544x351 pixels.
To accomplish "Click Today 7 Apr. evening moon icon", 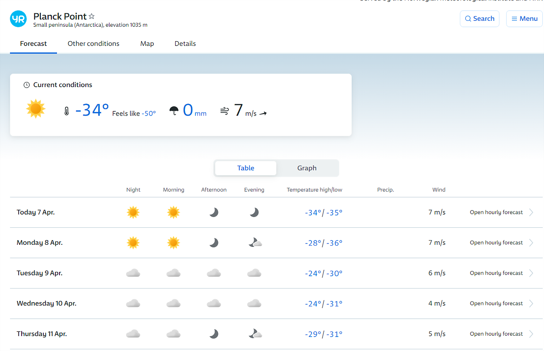I will click(x=254, y=212).
